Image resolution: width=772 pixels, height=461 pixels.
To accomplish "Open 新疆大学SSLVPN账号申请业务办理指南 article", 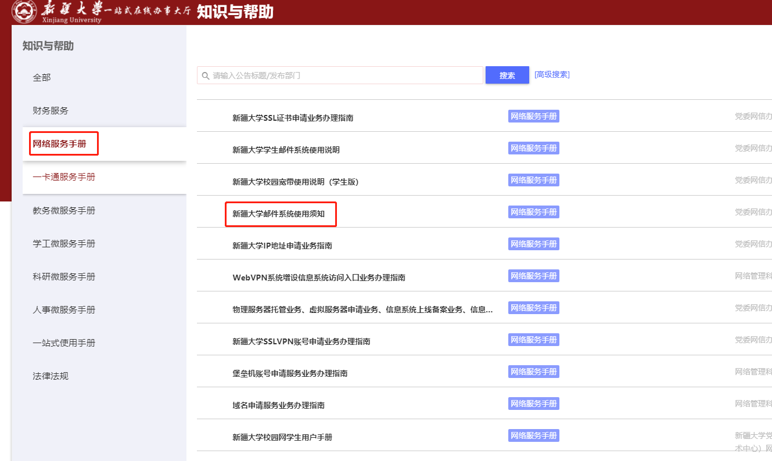I will [301, 341].
